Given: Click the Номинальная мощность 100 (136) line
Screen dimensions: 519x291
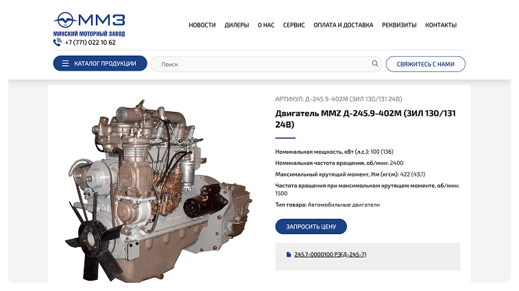Looking at the screenshot, I should tap(335, 152).
